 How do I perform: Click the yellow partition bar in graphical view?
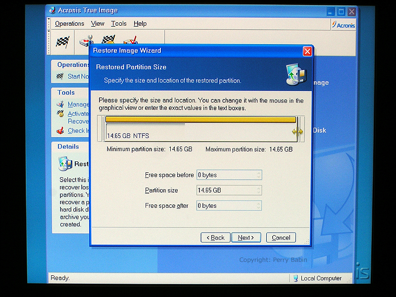200,119
